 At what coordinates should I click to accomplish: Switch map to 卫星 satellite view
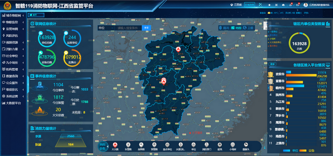click(x=249, y=28)
